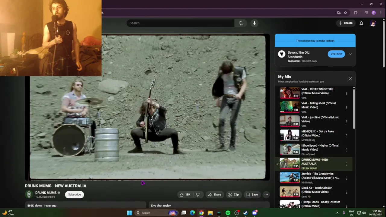This screenshot has width=386, height=217.
Task: Open the YouTube account avatar menu
Action: coord(373,23)
